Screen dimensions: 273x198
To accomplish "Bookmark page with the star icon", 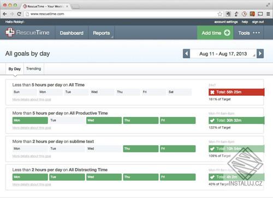I will pos(220,14).
